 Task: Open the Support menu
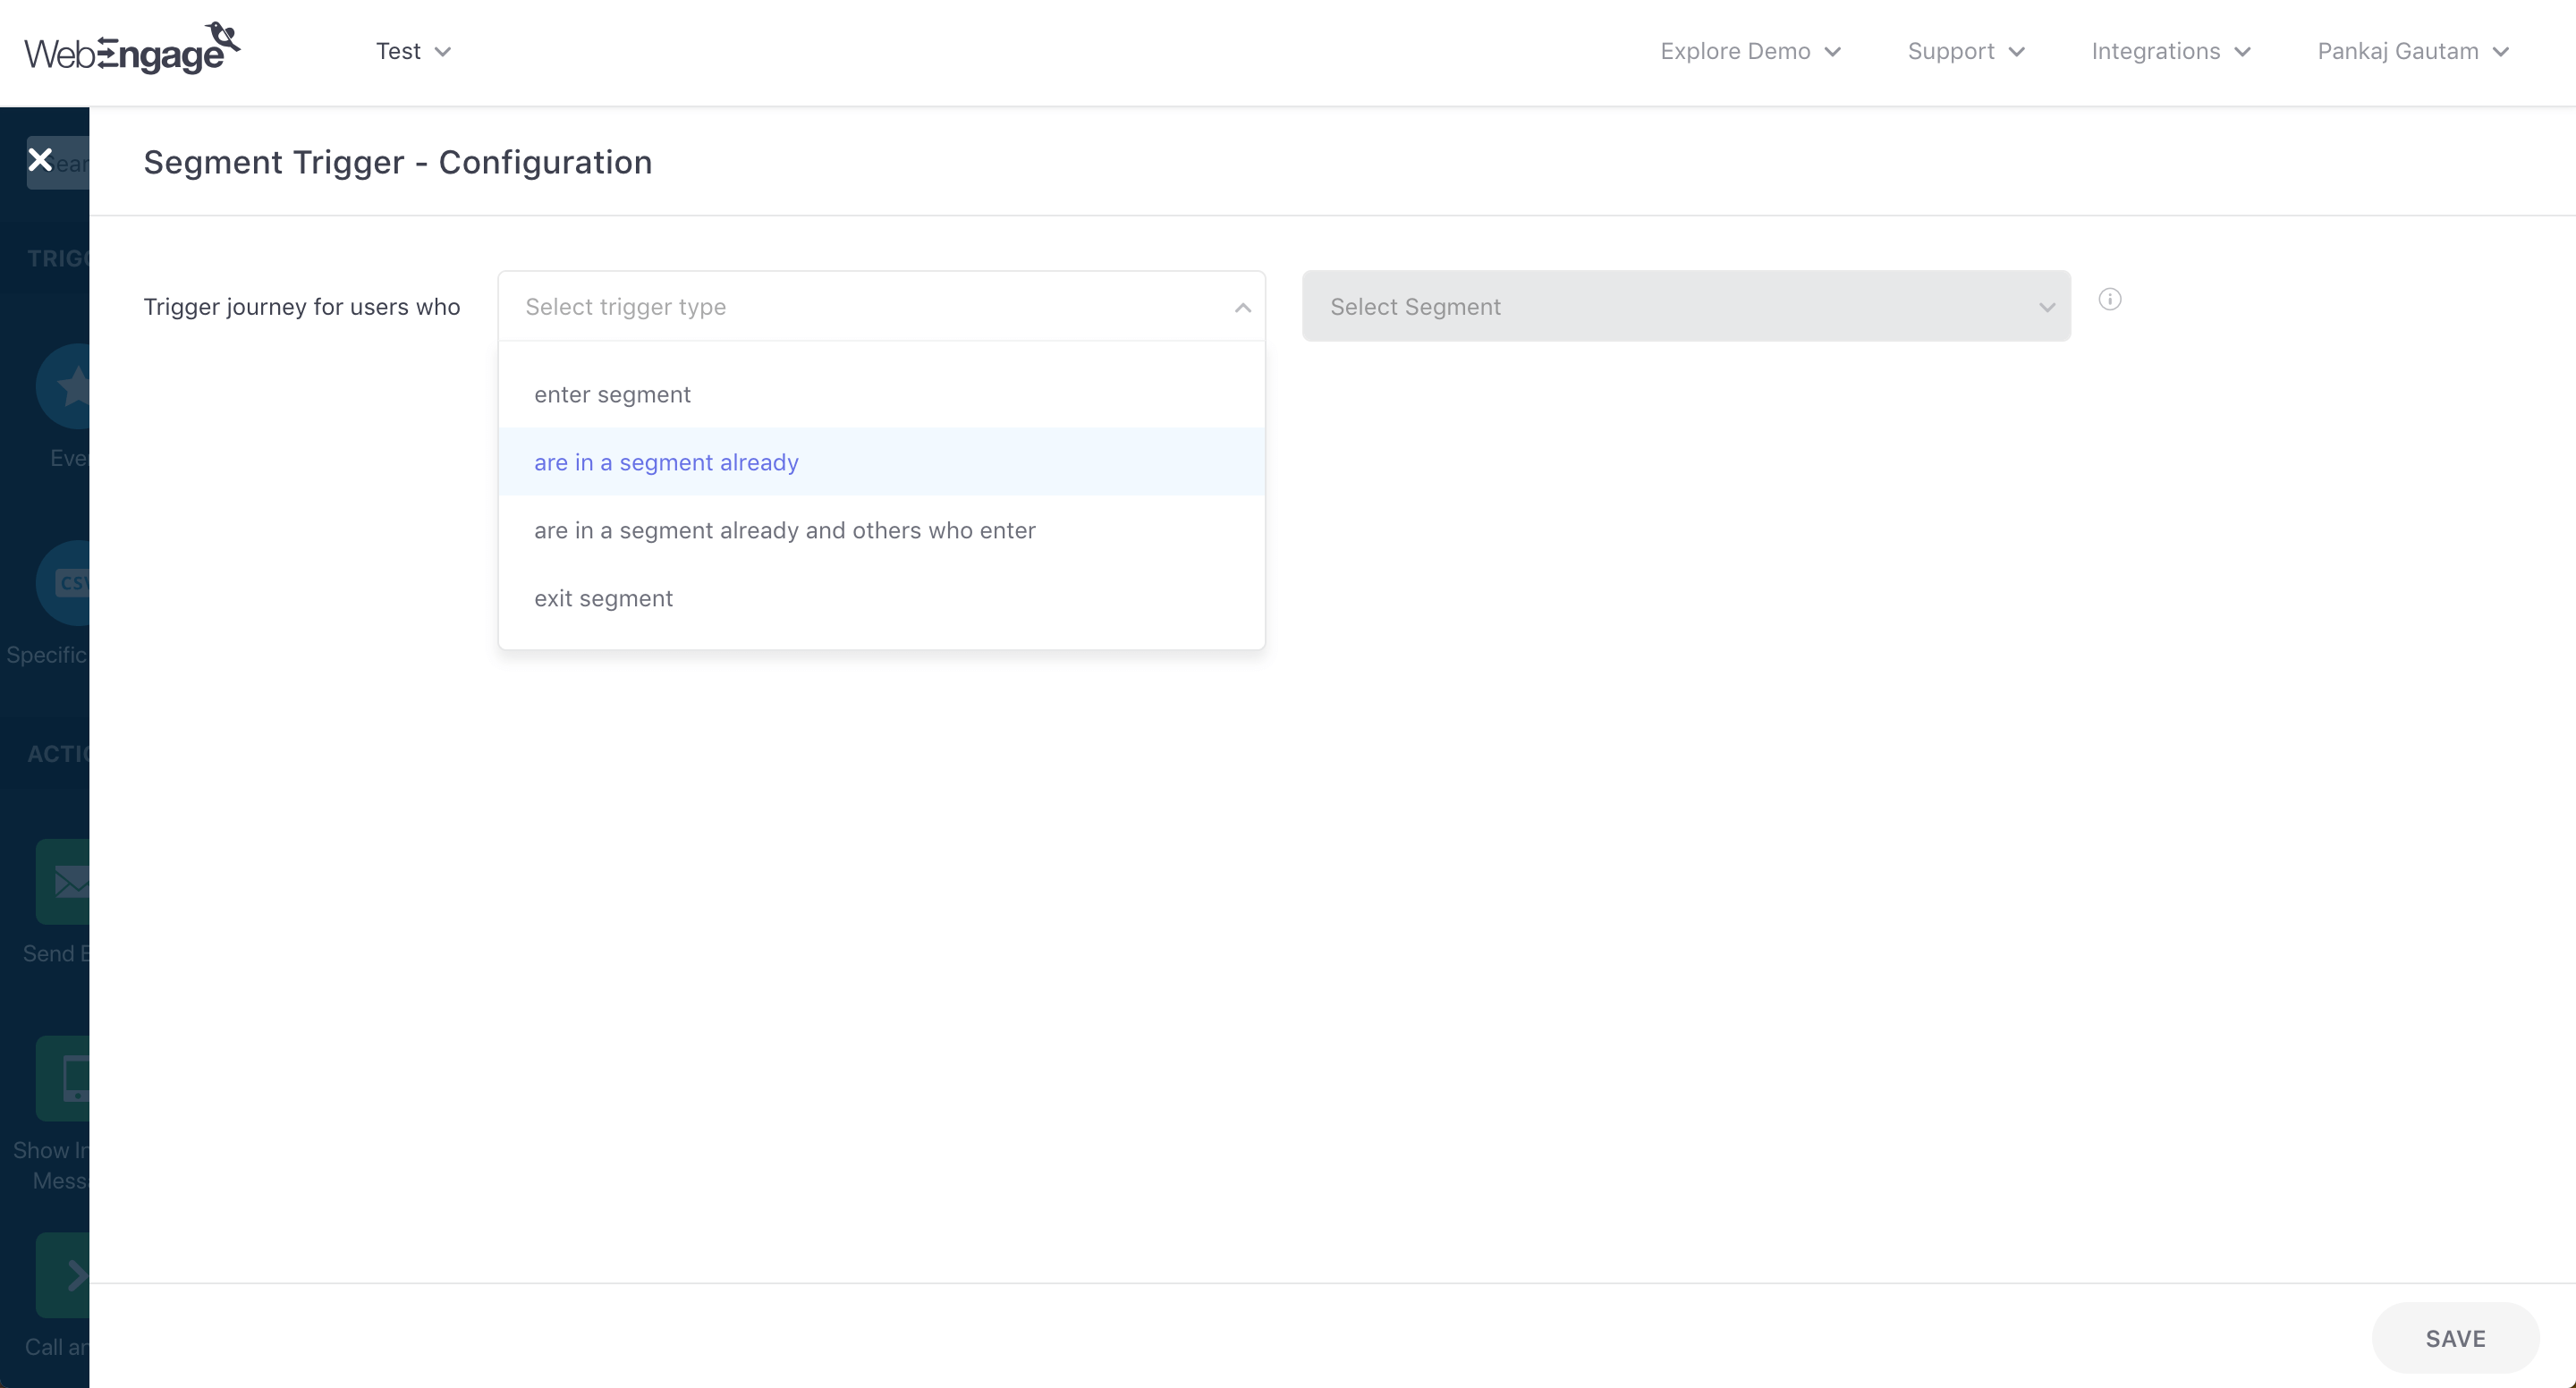pos(1965,51)
